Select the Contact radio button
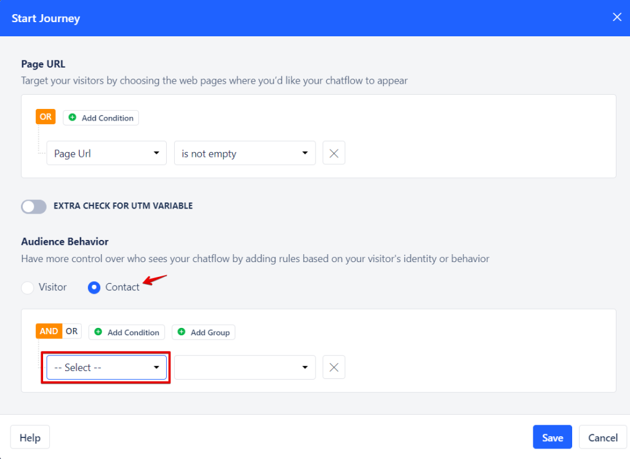This screenshot has width=630, height=459. coord(94,287)
